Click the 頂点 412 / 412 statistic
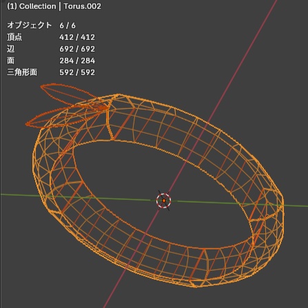 point(51,37)
